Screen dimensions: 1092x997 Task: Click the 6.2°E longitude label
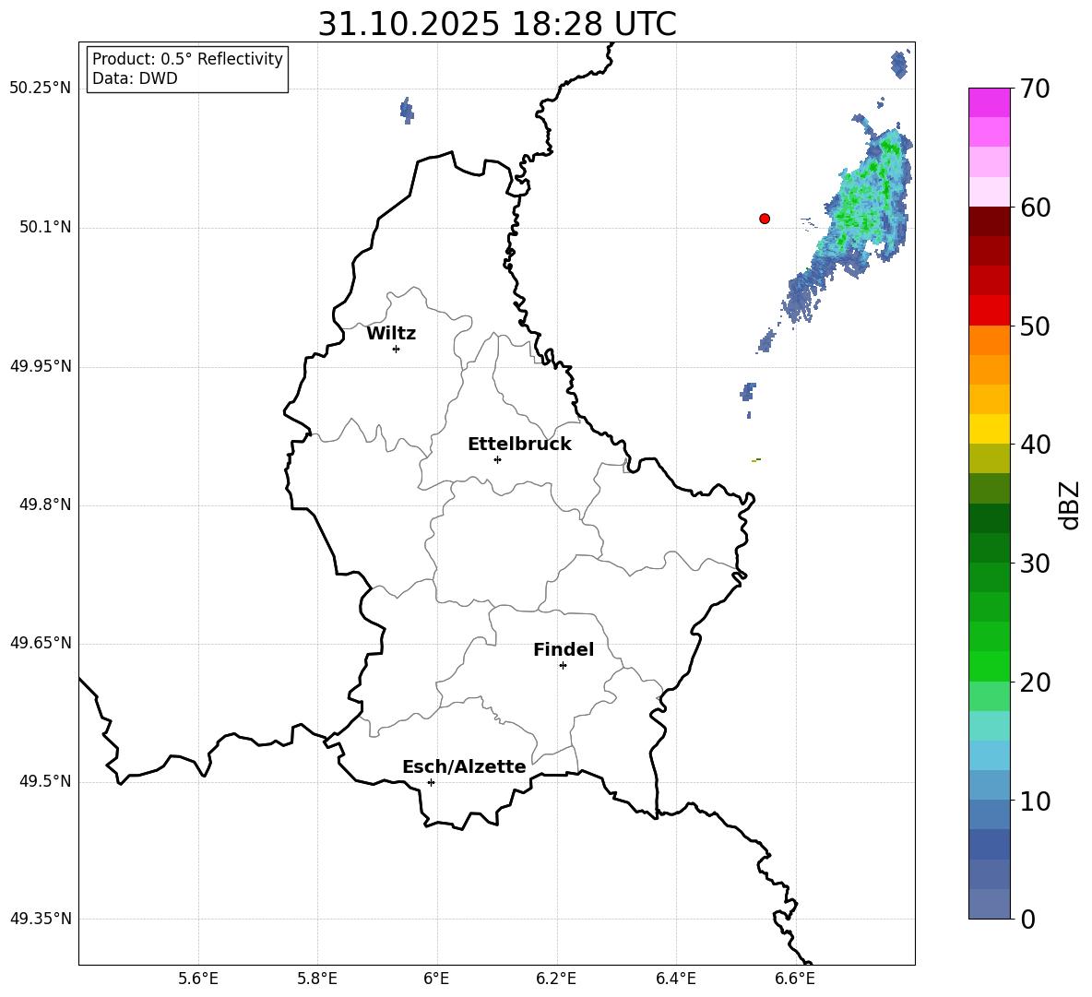556,979
